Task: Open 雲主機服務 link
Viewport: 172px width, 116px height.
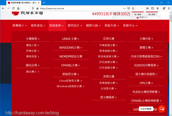Action: (x=108, y=97)
